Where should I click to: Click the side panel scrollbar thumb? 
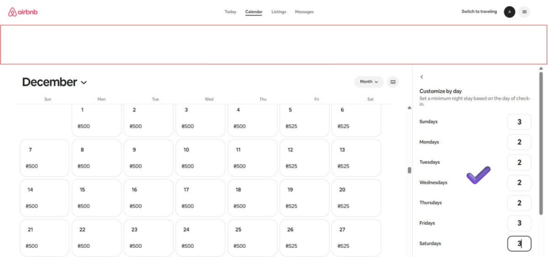[541, 143]
